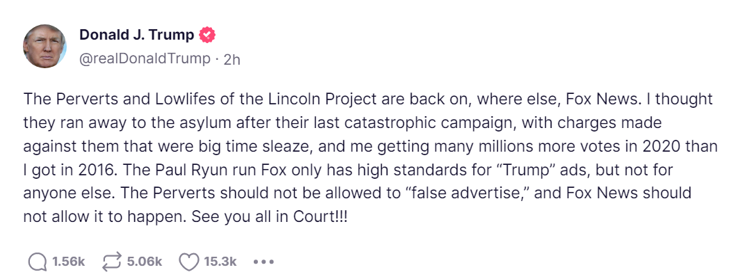
Task: Click the Donald J. Trump display name
Action: (x=136, y=35)
